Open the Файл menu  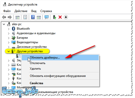[7, 11]
